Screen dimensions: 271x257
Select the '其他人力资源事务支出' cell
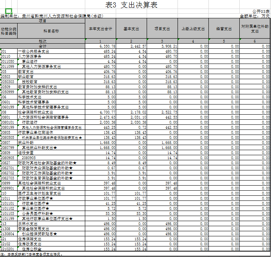click(x=51, y=67)
